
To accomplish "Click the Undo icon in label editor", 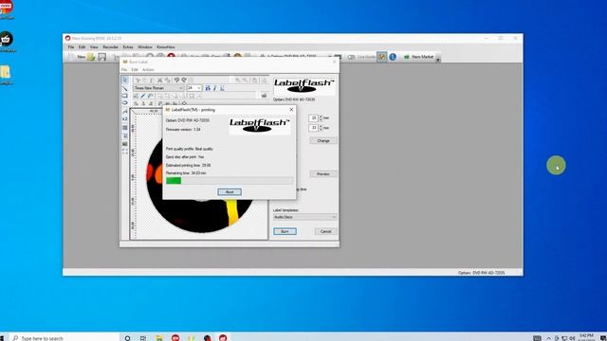I will click(176, 80).
